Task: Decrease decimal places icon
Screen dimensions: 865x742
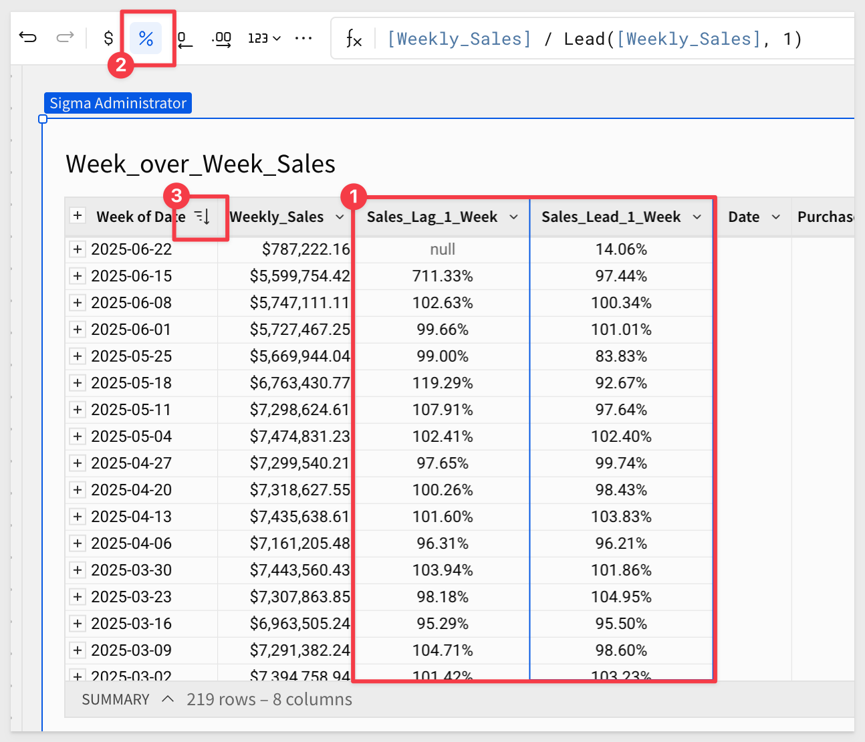Action: (x=184, y=39)
